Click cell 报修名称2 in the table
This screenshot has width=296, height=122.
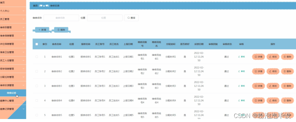86,71
